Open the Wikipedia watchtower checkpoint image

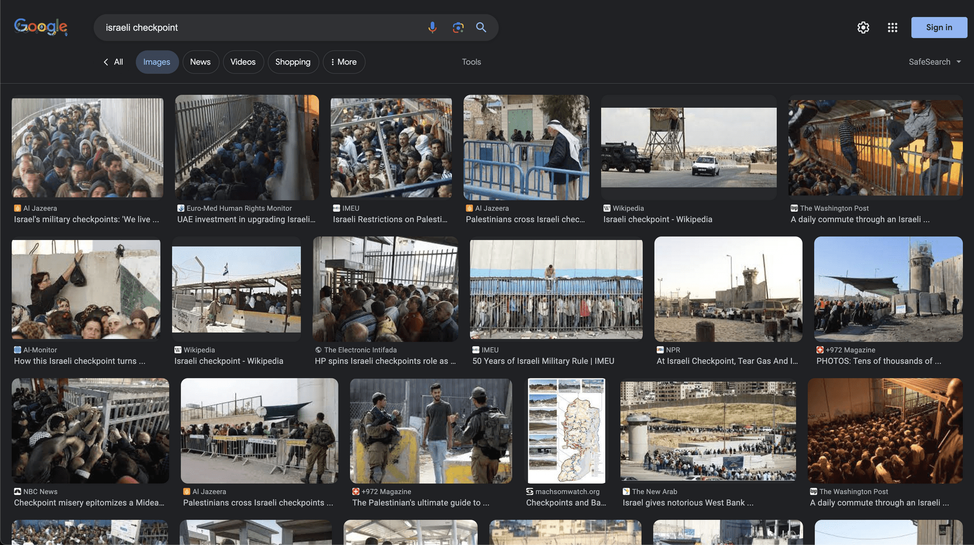pos(689,148)
